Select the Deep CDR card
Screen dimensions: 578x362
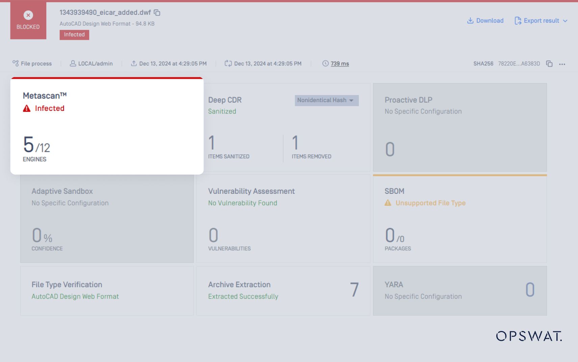pyautogui.click(x=284, y=127)
